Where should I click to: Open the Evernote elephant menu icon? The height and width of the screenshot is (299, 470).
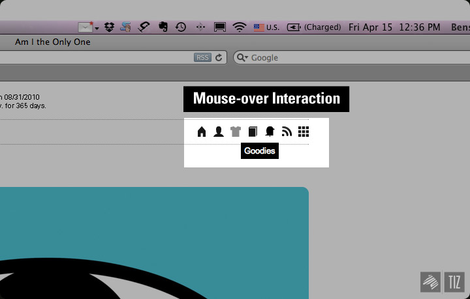[163, 27]
